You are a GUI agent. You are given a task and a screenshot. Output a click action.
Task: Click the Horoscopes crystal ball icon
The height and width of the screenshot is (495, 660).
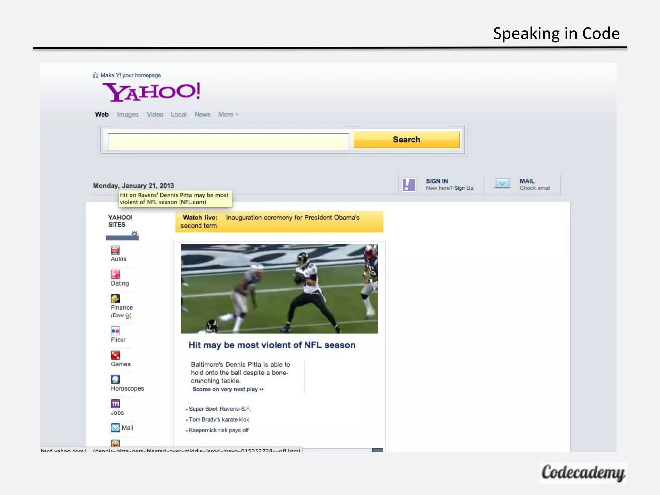click(115, 379)
